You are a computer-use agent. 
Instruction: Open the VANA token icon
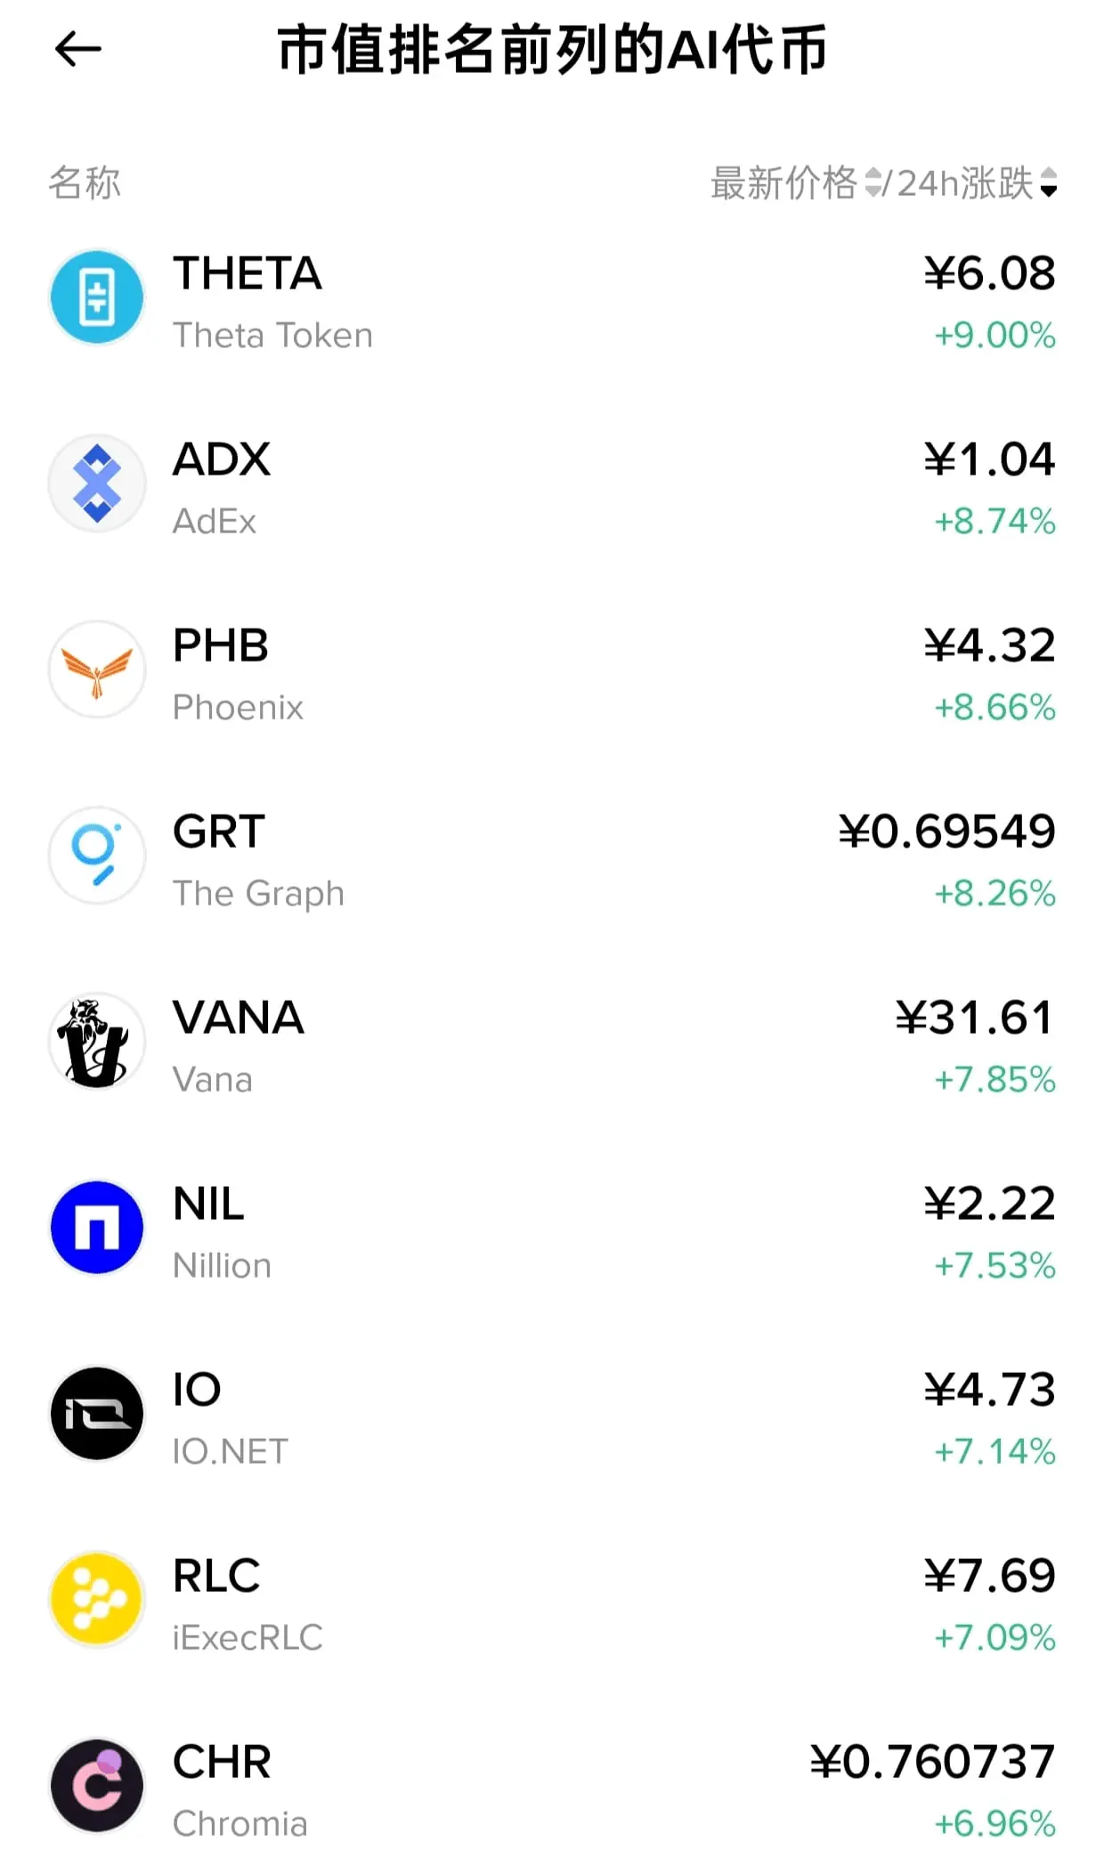[97, 1042]
